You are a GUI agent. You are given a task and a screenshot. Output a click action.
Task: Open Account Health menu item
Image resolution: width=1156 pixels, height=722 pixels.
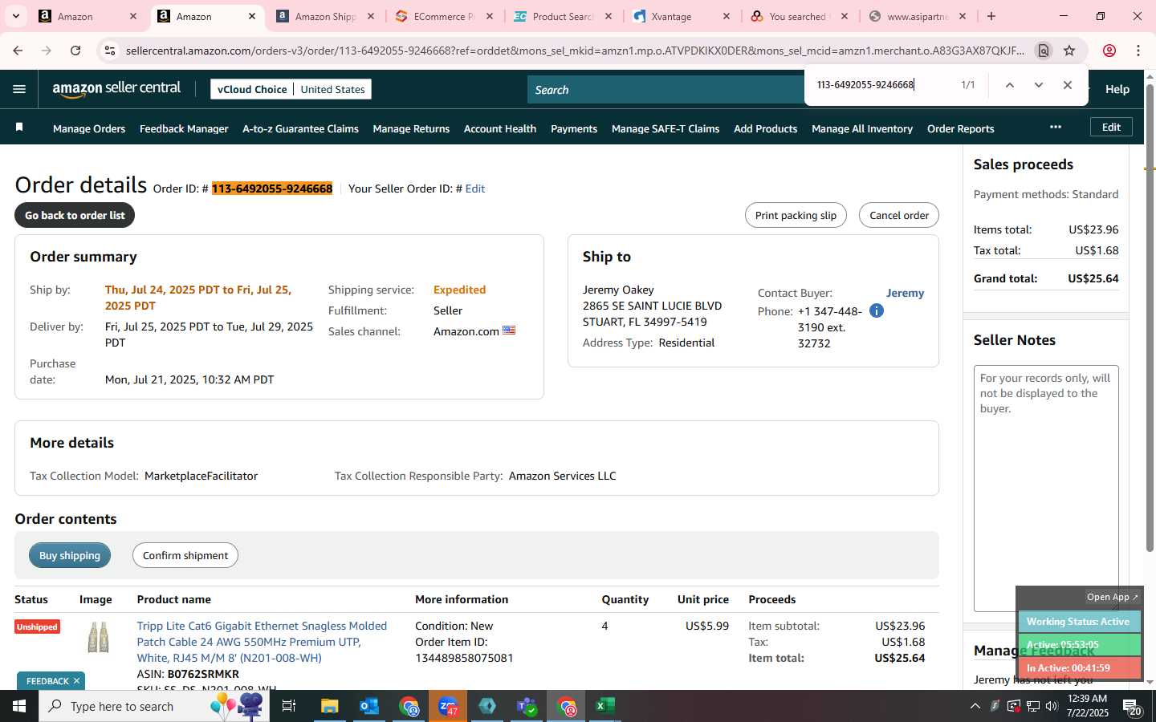click(x=500, y=128)
